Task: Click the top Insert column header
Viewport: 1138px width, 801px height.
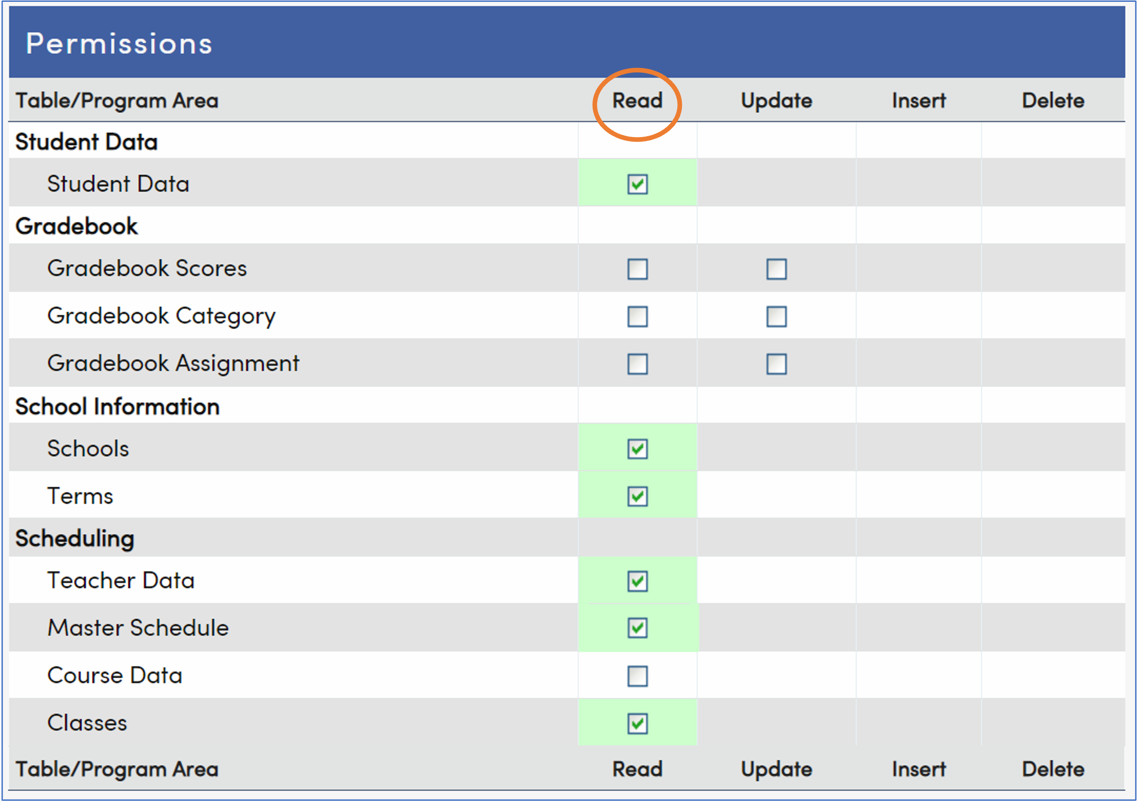Action: (x=918, y=101)
